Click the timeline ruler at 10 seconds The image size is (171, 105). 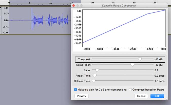click(51, 3)
